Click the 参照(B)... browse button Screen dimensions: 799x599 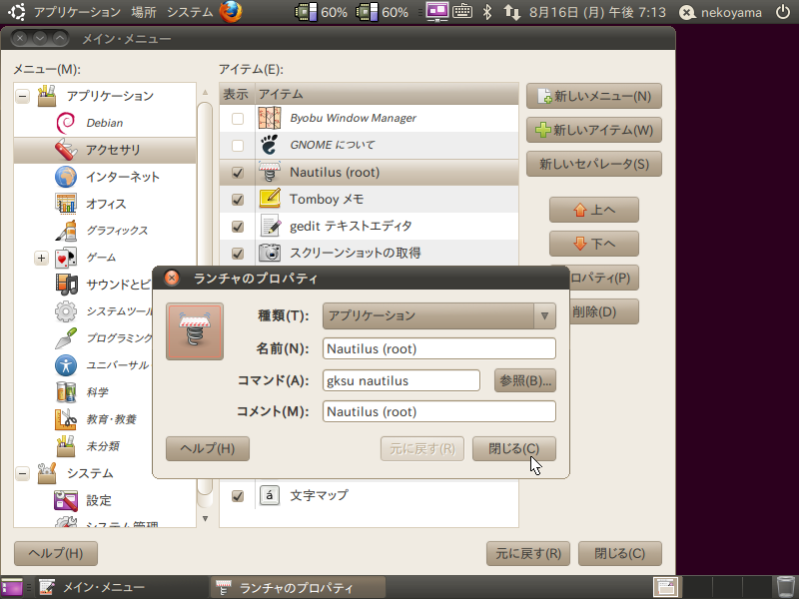coord(524,380)
